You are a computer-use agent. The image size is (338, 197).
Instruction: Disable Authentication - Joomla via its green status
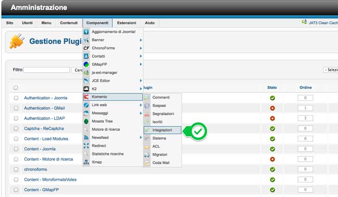coord(272,98)
